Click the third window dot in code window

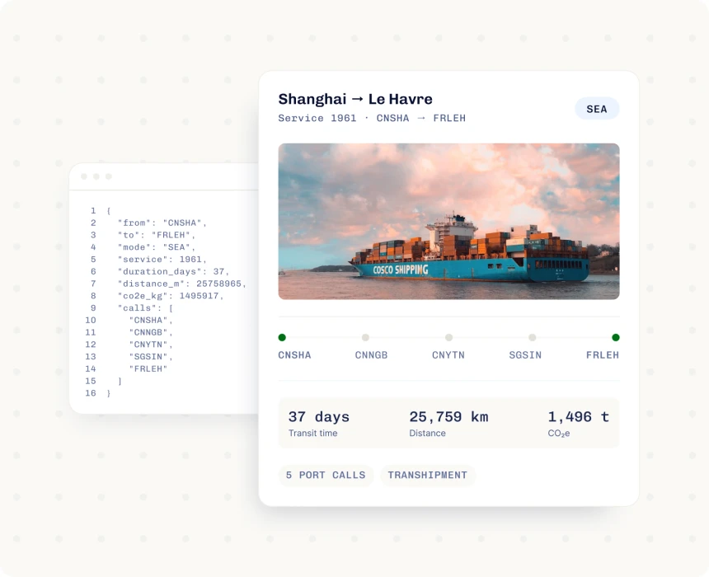[x=109, y=176]
